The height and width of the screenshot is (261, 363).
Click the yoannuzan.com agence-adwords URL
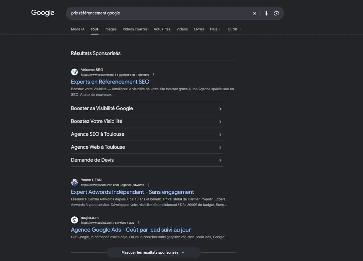coord(112,185)
